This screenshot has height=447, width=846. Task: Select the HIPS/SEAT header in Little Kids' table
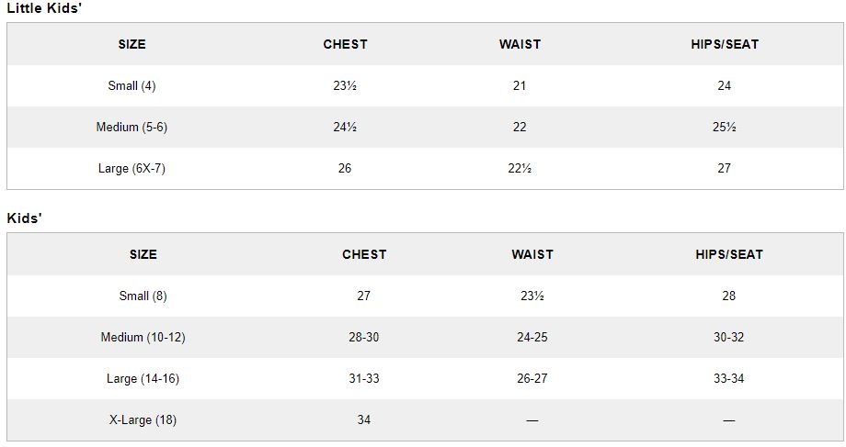tap(725, 44)
